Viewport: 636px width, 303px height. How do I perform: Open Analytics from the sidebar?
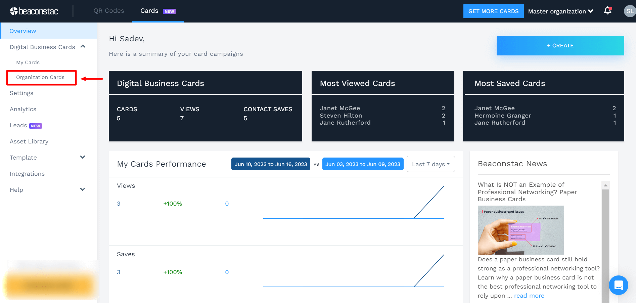tap(23, 109)
